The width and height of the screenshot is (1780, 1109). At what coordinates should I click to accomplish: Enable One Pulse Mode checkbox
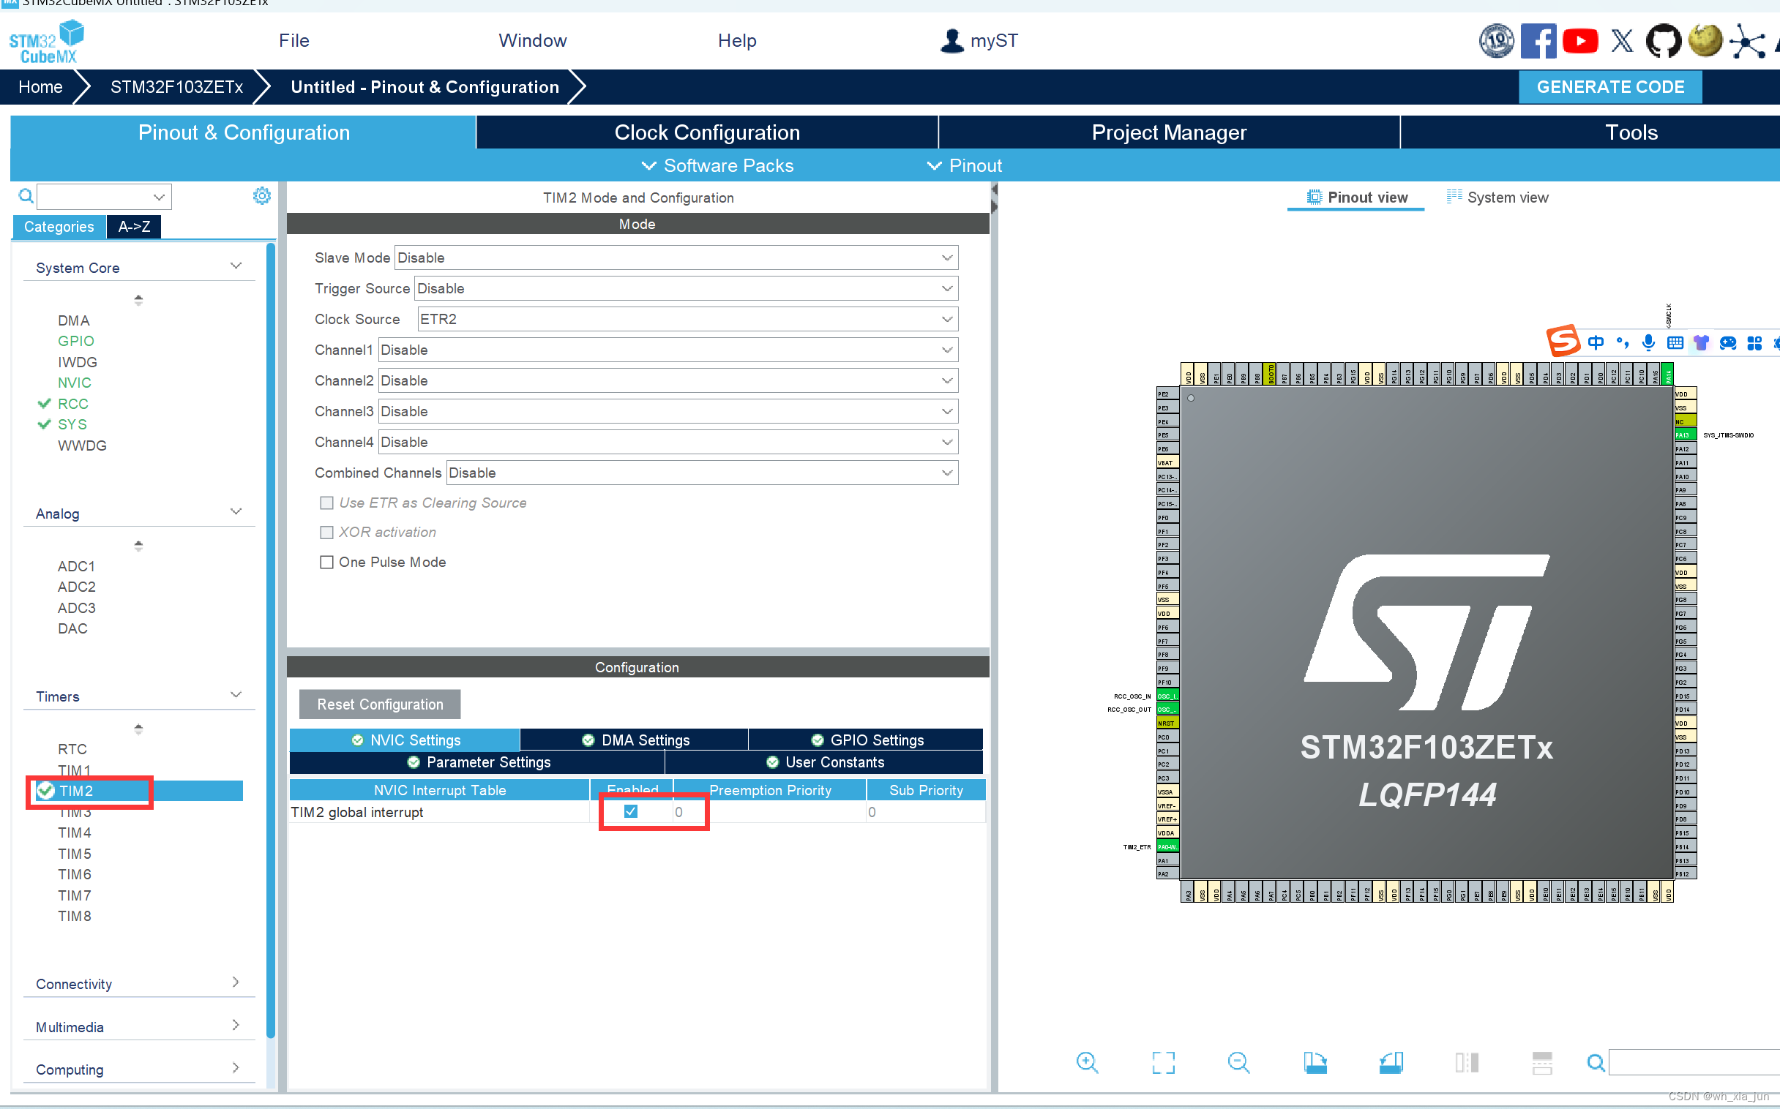[326, 562]
